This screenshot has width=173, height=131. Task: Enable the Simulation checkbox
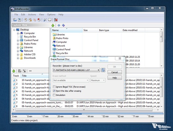54,95
